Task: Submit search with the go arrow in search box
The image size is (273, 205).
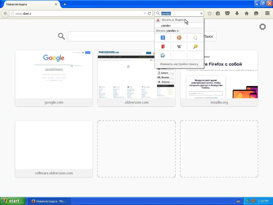Action: [x=201, y=13]
